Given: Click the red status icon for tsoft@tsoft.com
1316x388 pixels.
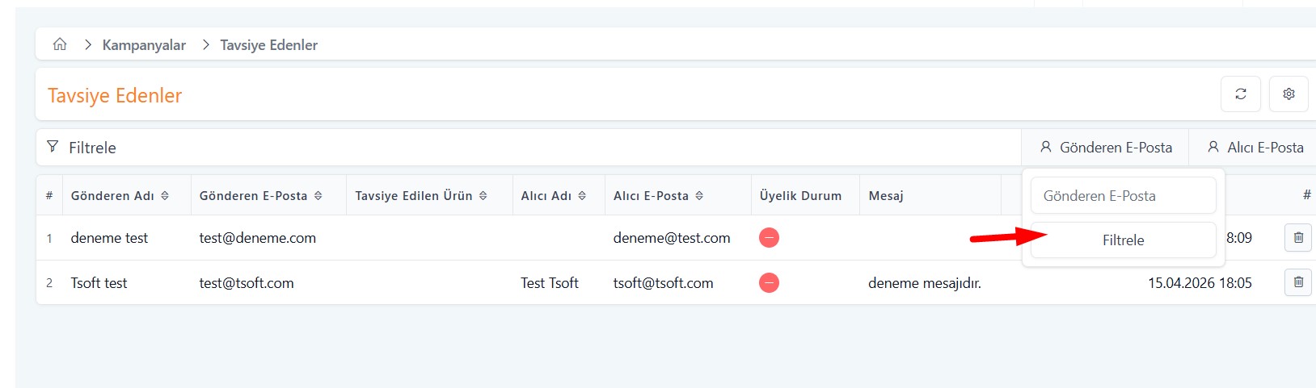Looking at the screenshot, I should click(x=769, y=283).
